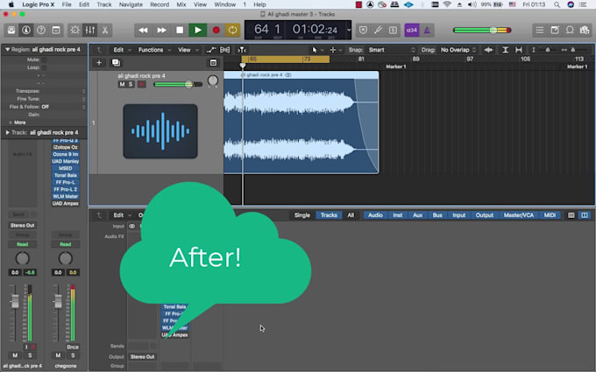Toggle the Metronome button
This screenshot has height=372, width=596.
click(427, 30)
